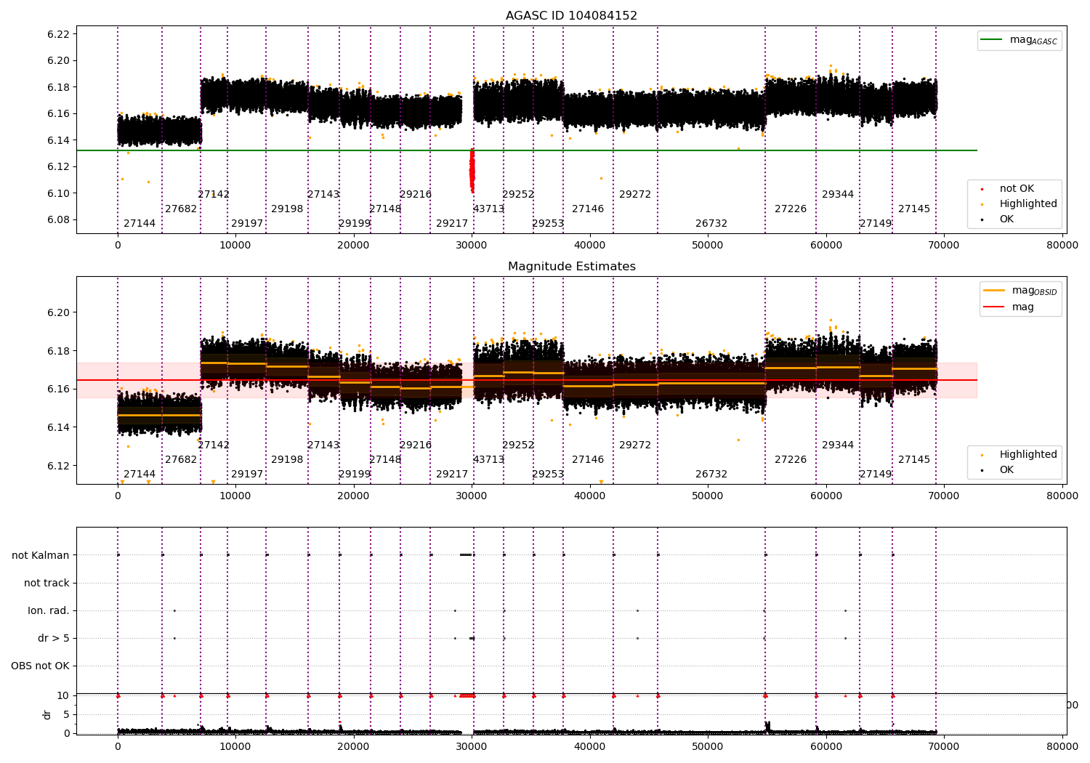Click OBSID label 27682 in top plot
This screenshot has width=1090, height=763.
point(181,209)
